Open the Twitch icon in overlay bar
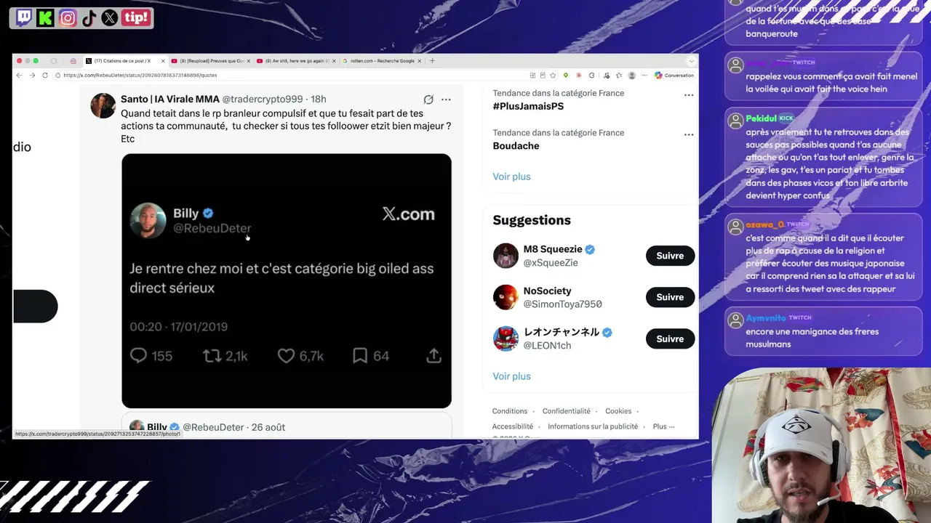Viewport: 931px width, 523px height. coord(24,17)
